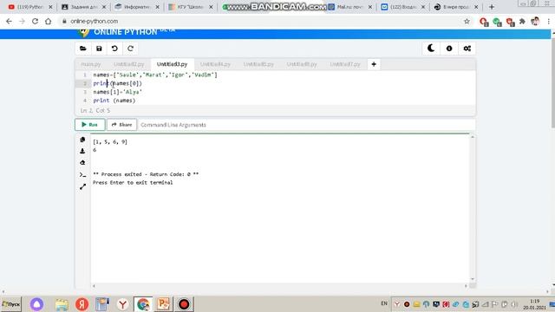
Task: Select the Untitled3.py tab
Action: (x=172, y=64)
